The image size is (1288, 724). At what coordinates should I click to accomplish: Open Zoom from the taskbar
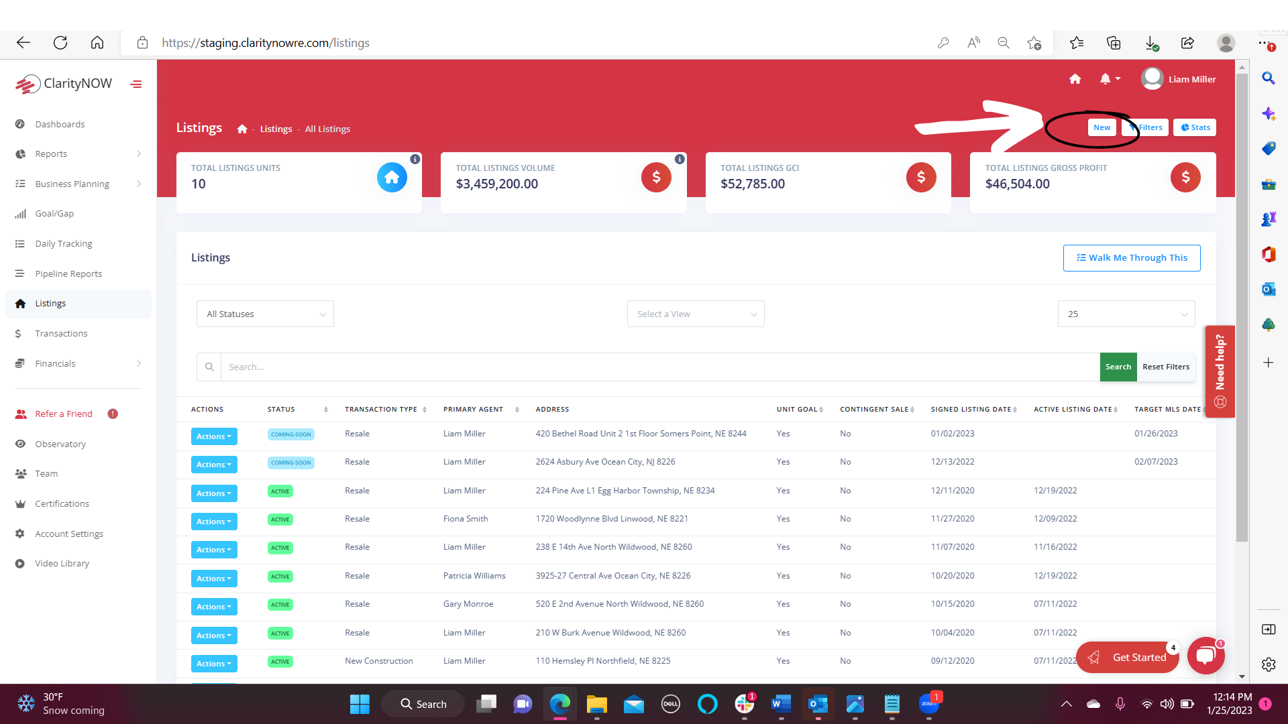pos(929,704)
